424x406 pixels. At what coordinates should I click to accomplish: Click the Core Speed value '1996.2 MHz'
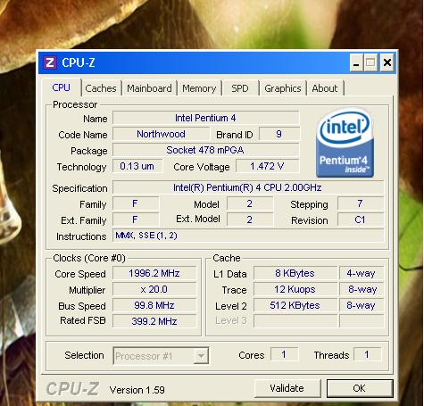154,273
